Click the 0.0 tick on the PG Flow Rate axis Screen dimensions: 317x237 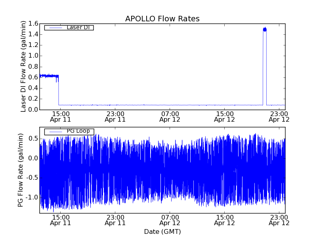[x=33, y=158]
